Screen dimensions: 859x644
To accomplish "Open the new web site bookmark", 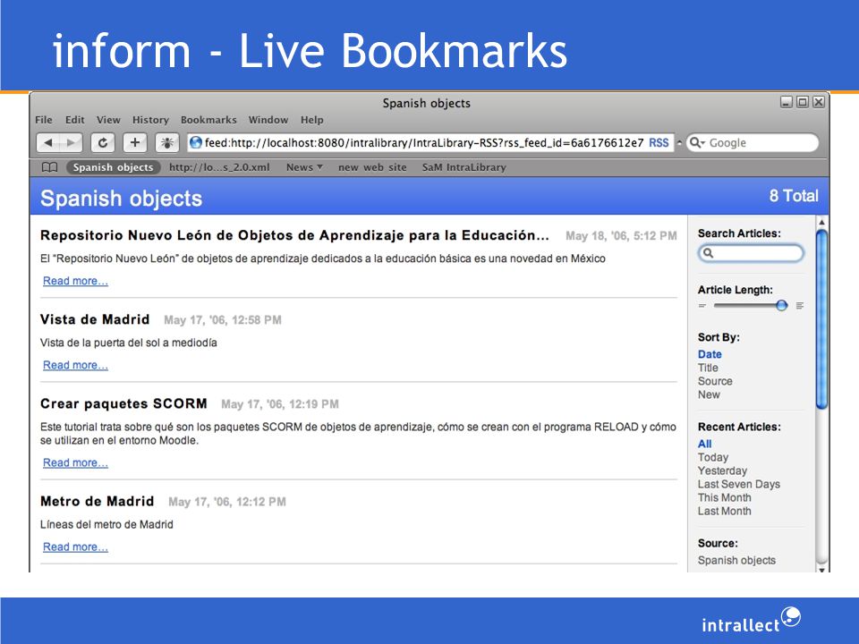I will point(372,167).
